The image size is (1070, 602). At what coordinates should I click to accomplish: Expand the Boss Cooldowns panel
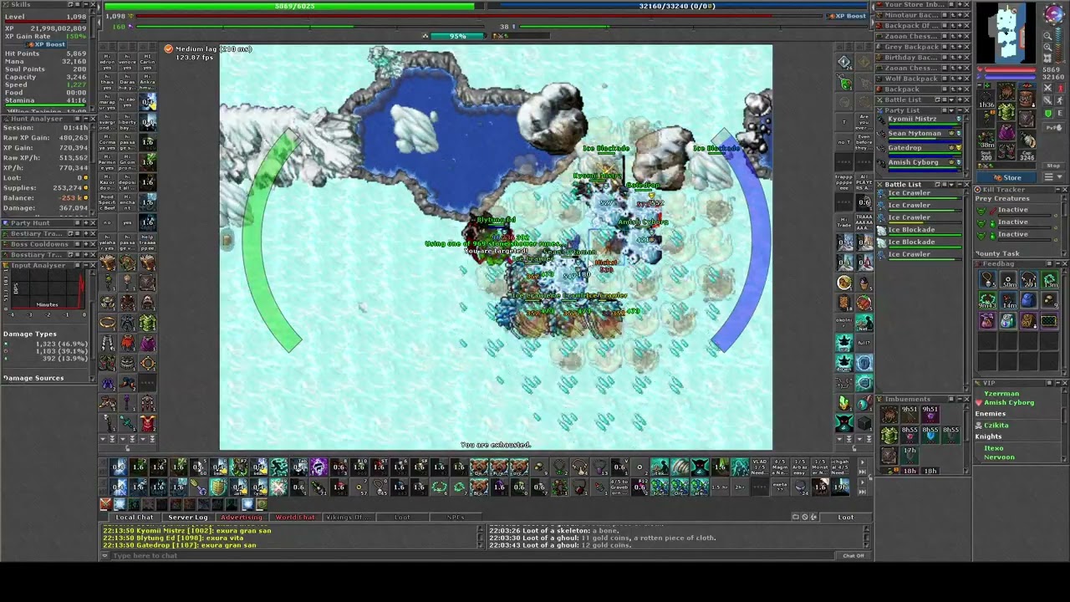pos(84,244)
